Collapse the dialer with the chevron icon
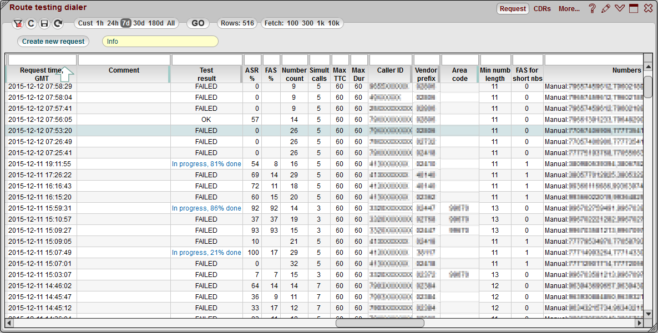This screenshot has height=333, width=658. (x=620, y=8)
